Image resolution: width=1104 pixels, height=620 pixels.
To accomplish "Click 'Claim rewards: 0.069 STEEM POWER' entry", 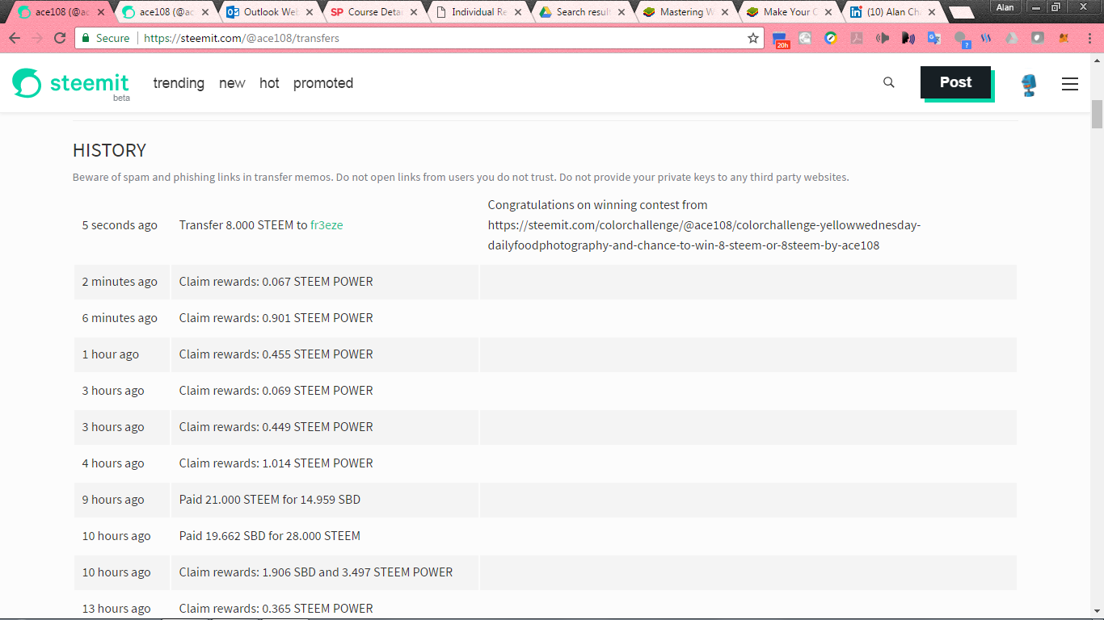I will [276, 391].
